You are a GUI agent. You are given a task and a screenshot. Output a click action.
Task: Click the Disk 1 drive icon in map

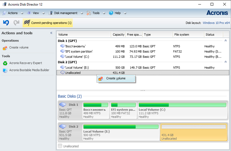pos(63,105)
